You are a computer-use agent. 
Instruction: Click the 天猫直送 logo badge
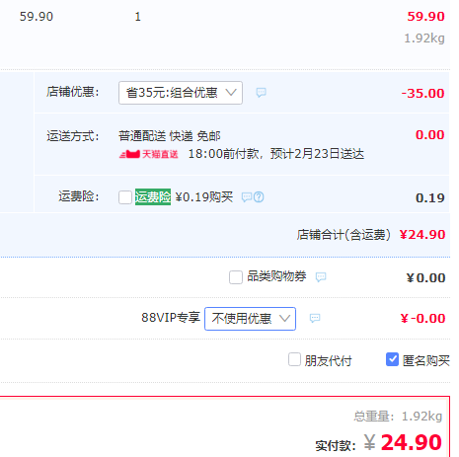pyautogui.click(x=148, y=154)
